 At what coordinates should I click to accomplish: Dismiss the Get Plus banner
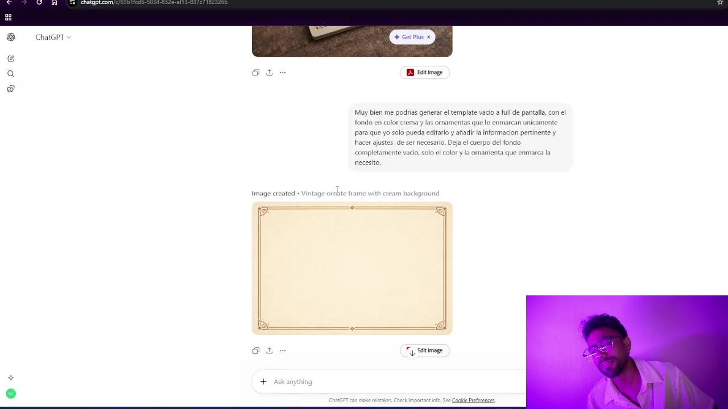429,37
